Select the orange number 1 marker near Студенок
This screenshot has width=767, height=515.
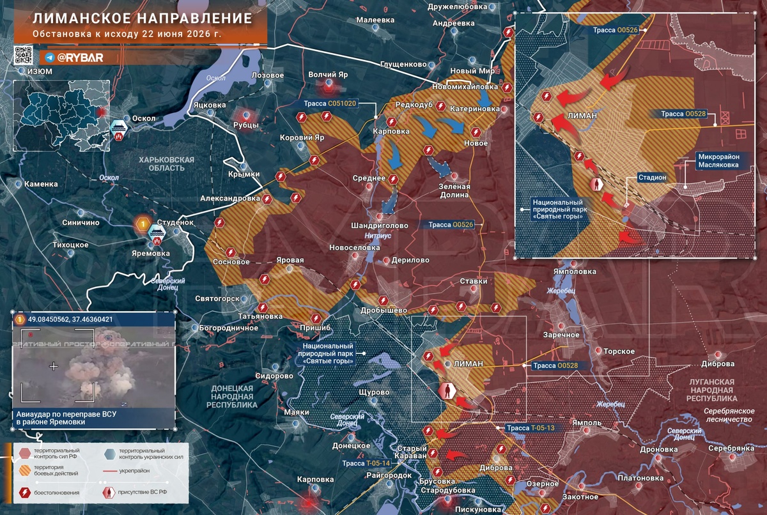(143, 224)
